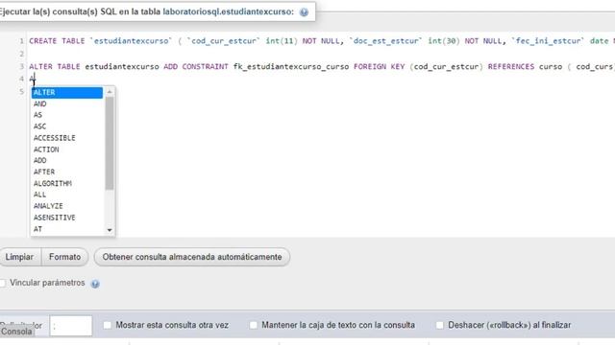This screenshot has width=615, height=345.
Task: Click the autocomplete scrollbar thumb
Action: pyautogui.click(x=110, y=143)
